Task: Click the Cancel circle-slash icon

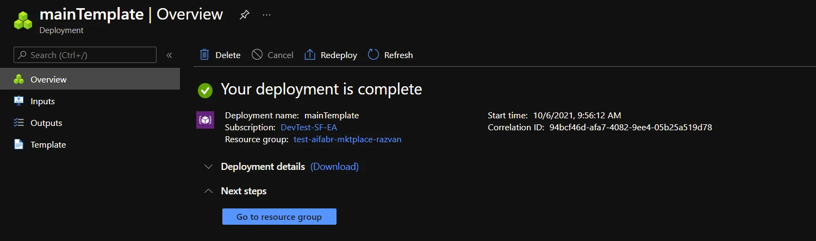Action: (x=257, y=55)
